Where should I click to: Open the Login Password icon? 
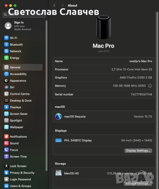(6, 179)
